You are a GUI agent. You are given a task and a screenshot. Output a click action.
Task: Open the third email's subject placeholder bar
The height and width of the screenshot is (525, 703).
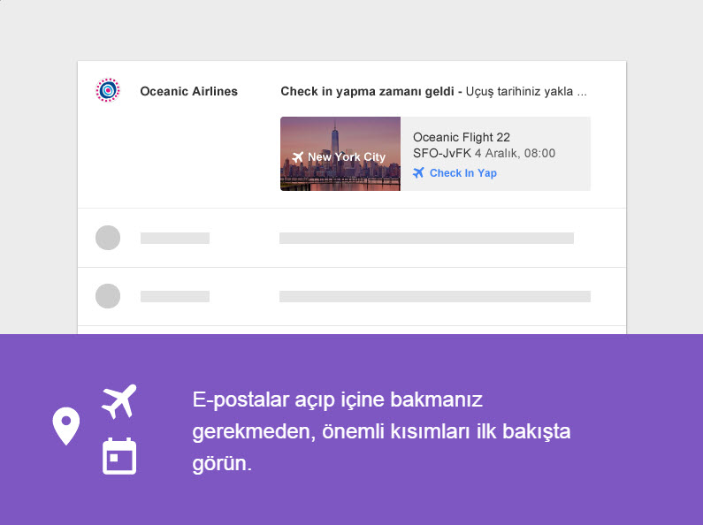coord(434,296)
